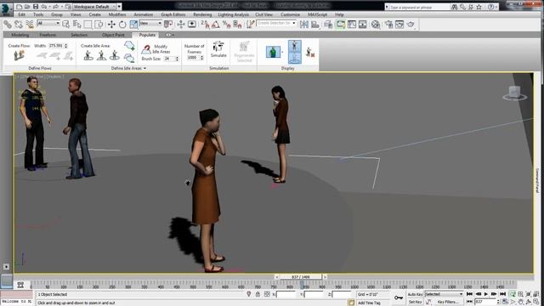Click the flow Width value field
The width and height of the screenshot is (544, 306).
(55, 45)
